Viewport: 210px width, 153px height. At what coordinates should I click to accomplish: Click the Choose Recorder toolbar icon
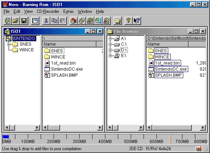[x=90, y=21]
